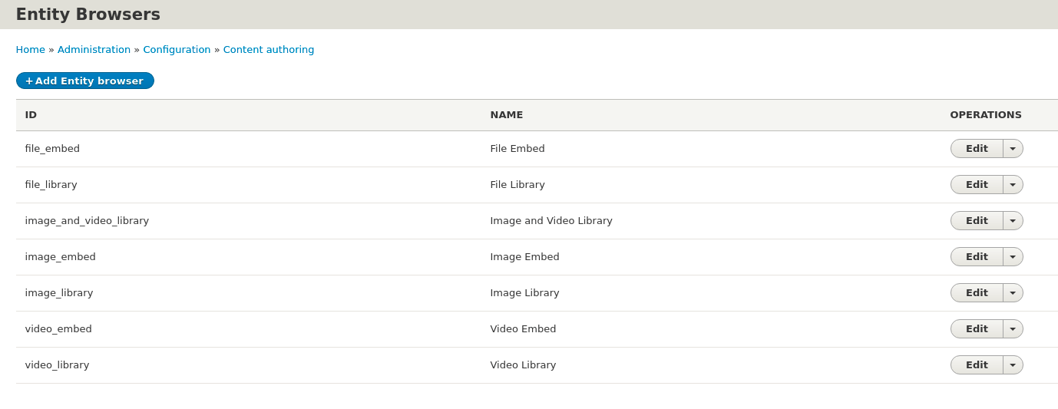Expand operations arrow for Video Library row

click(1013, 365)
